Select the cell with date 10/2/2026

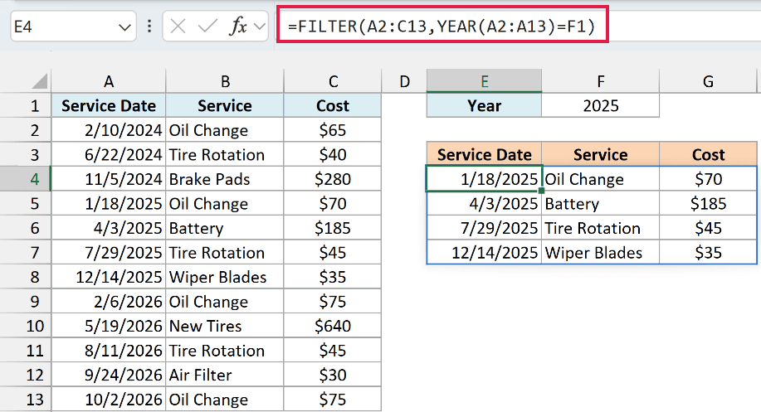pyautogui.click(x=109, y=400)
